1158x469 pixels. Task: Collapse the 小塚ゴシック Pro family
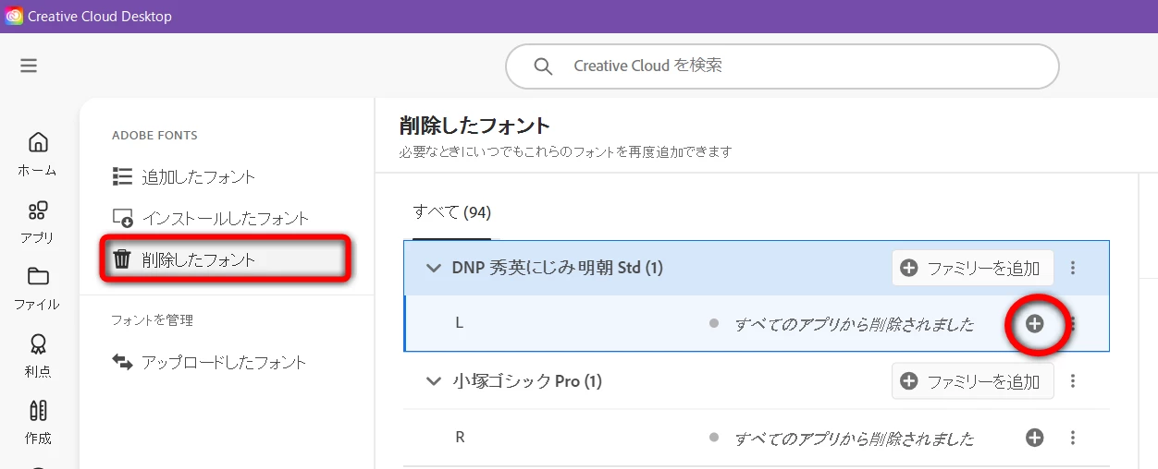click(433, 381)
